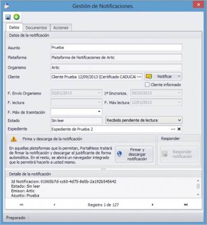This screenshot has height=225, width=207.
Task: Open Expediente selector ellipsis button
Action: point(173,129)
